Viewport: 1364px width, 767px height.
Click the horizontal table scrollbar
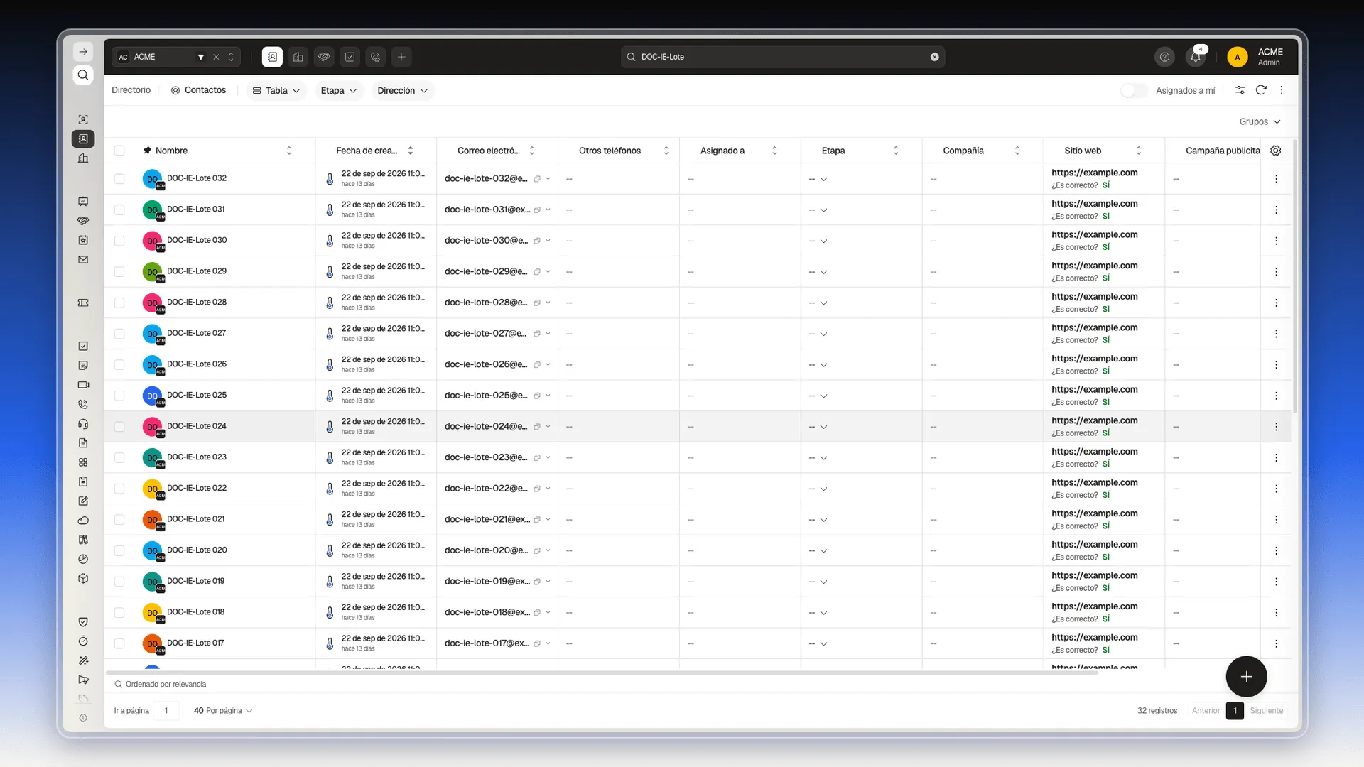[602, 673]
